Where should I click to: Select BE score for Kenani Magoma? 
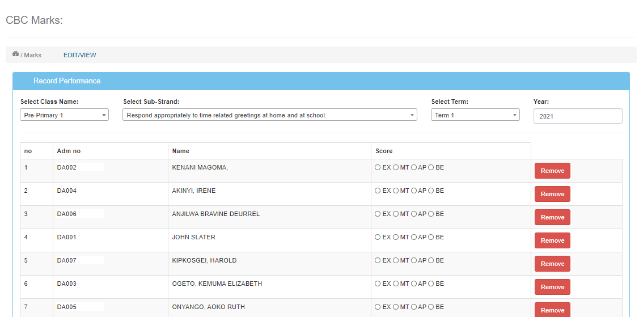coord(431,167)
